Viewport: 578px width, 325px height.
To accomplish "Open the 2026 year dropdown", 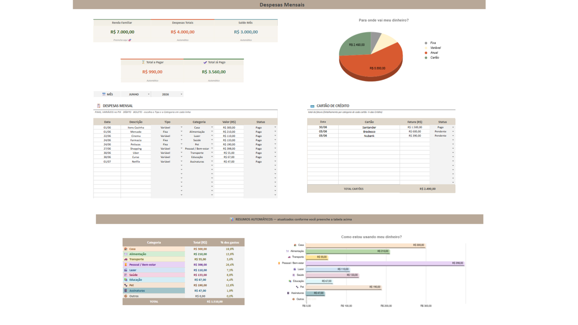I will [182, 94].
